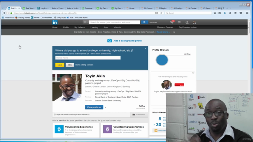Open search category dropdown left of search box

point(85,22)
